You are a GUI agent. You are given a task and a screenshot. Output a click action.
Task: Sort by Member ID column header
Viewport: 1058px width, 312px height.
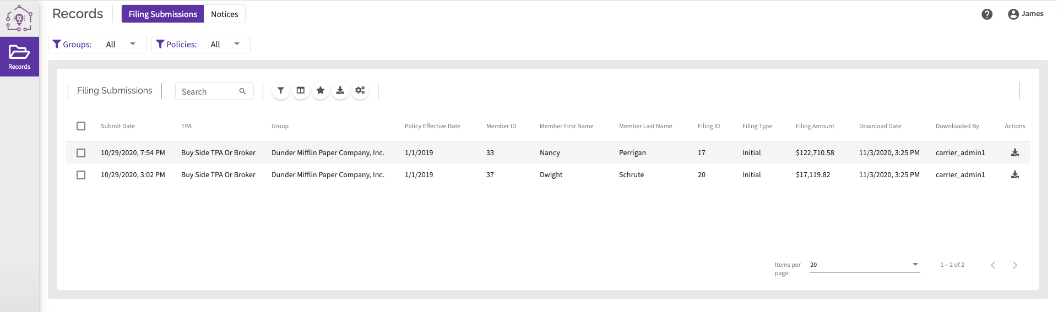[501, 126]
